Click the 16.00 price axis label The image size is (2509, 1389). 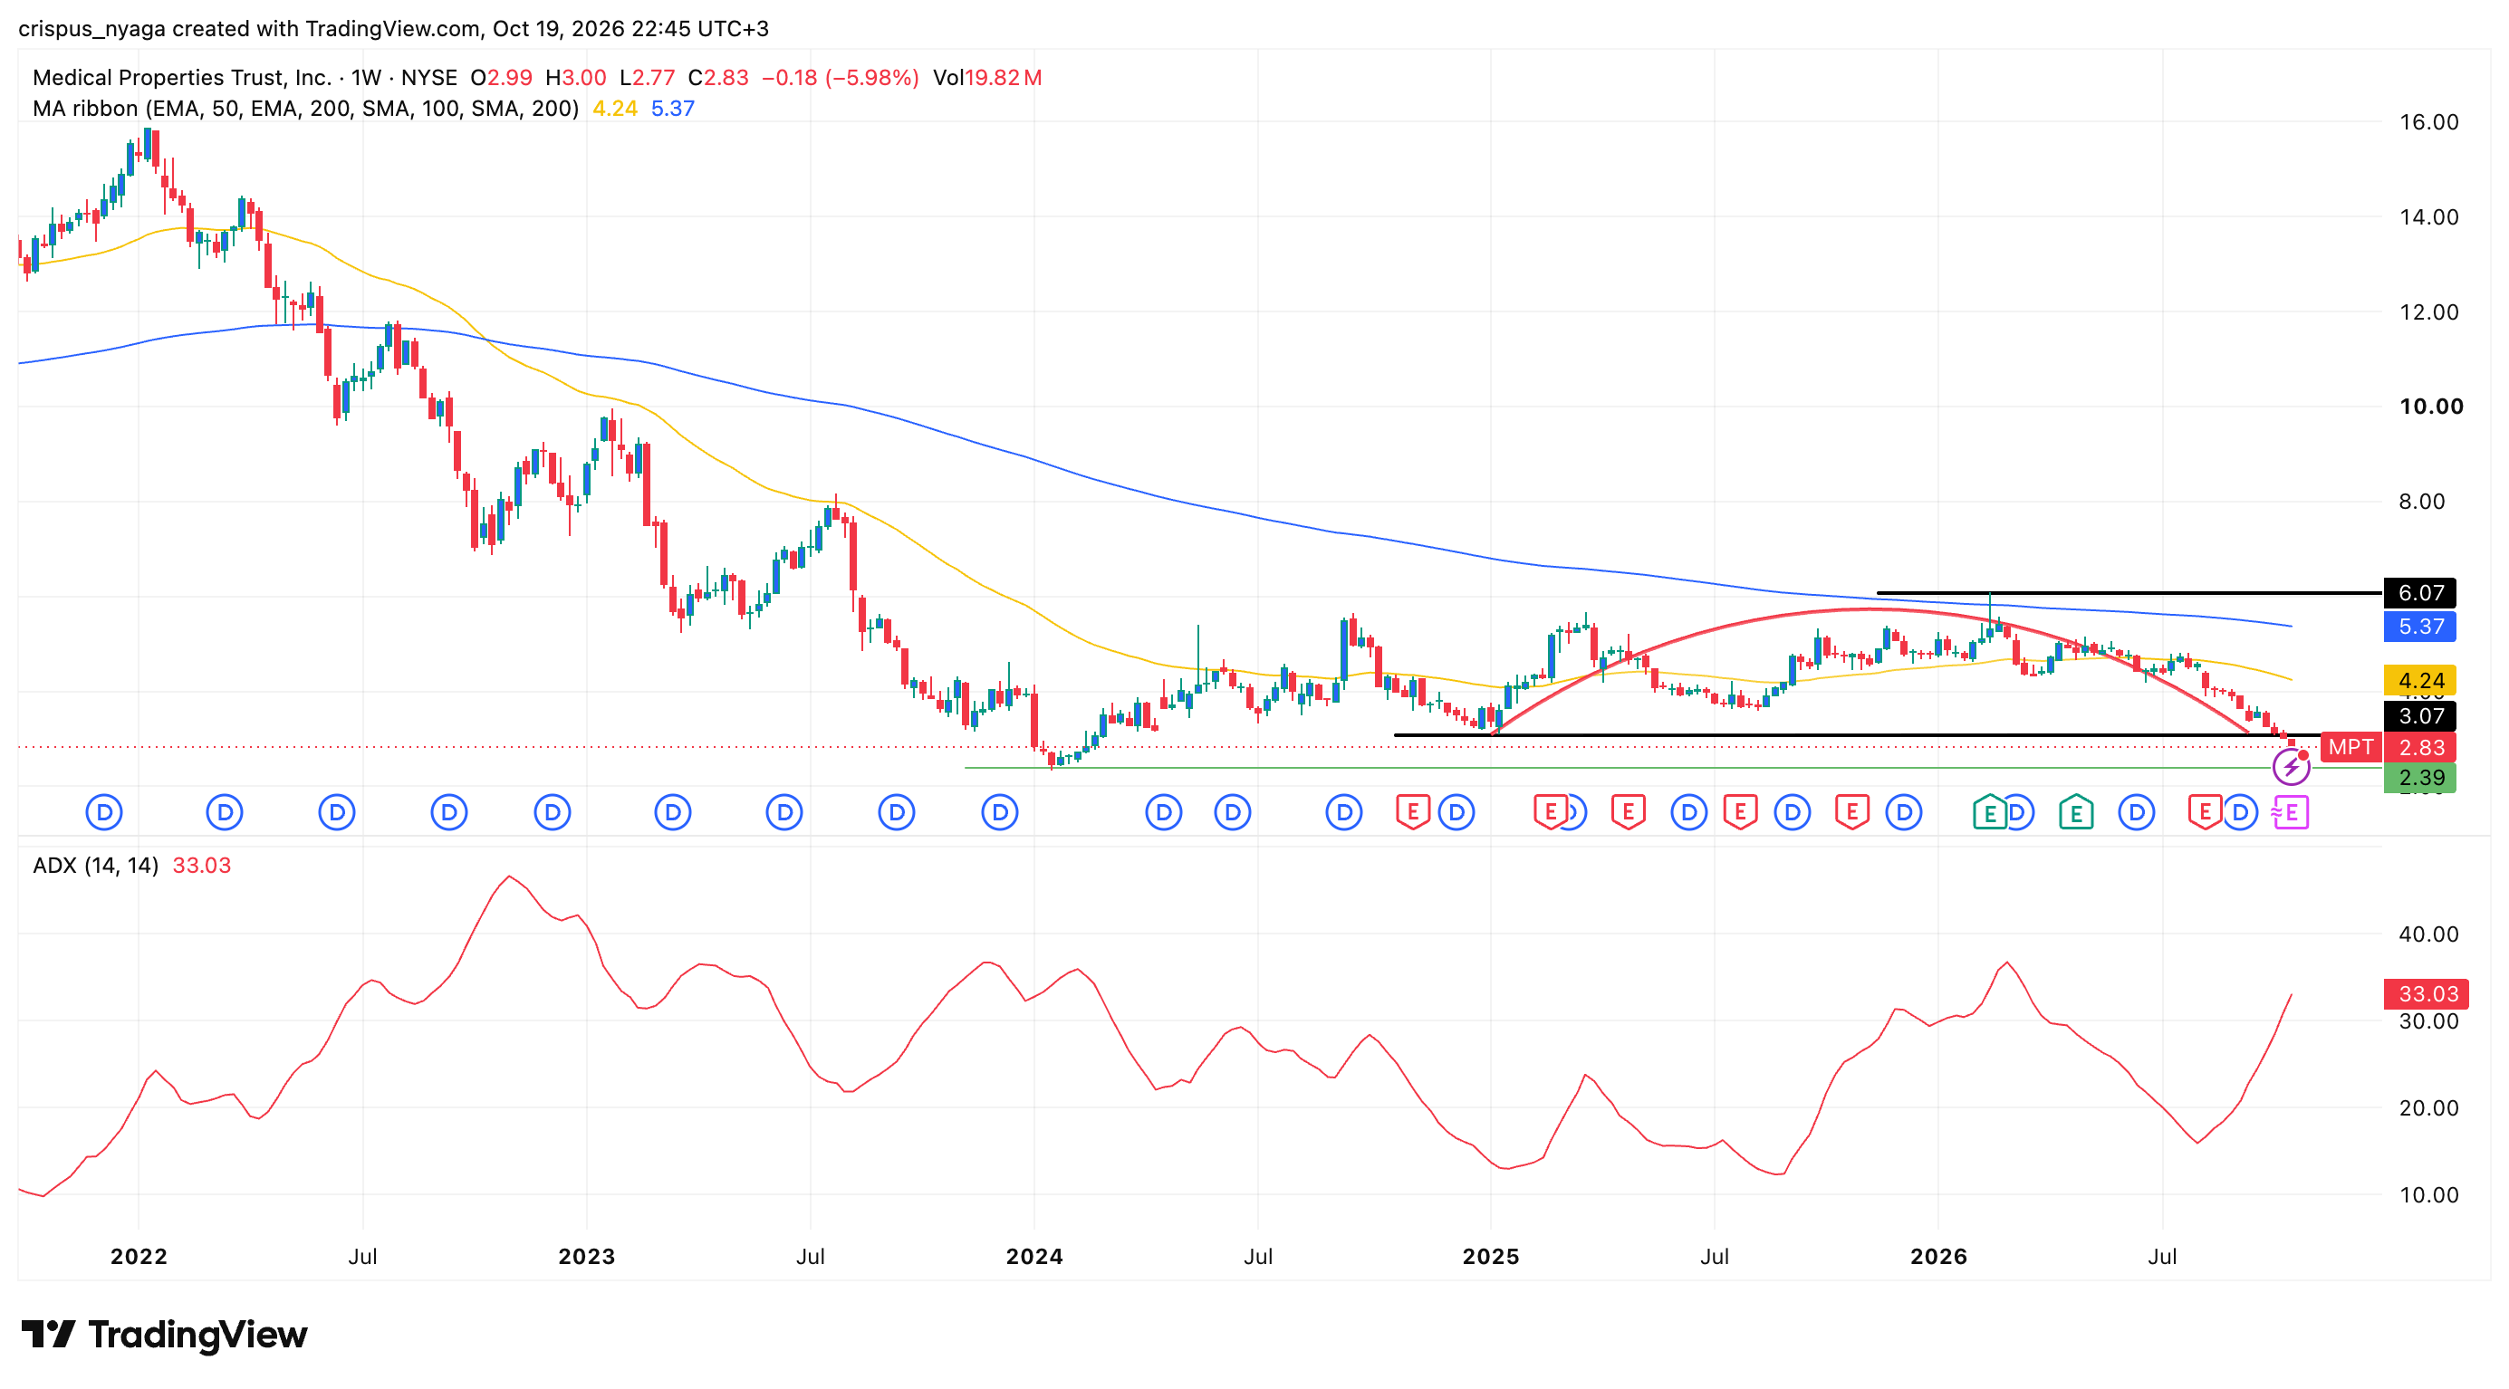pyautogui.click(x=2428, y=121)
